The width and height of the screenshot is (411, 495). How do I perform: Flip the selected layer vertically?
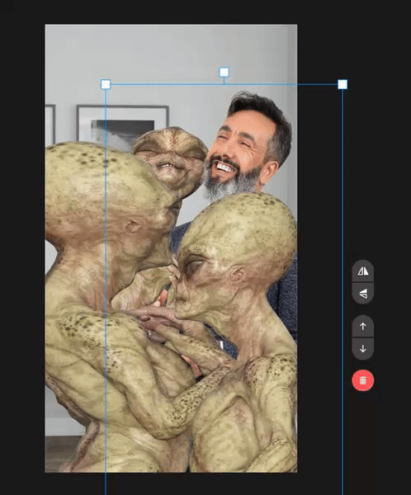362,293
